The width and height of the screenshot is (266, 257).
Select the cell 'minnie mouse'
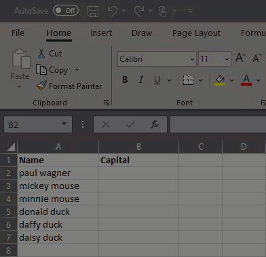58,199
